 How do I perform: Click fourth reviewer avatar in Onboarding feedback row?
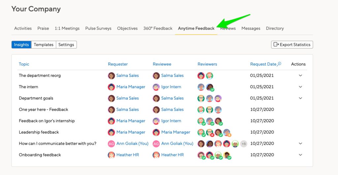227,155
